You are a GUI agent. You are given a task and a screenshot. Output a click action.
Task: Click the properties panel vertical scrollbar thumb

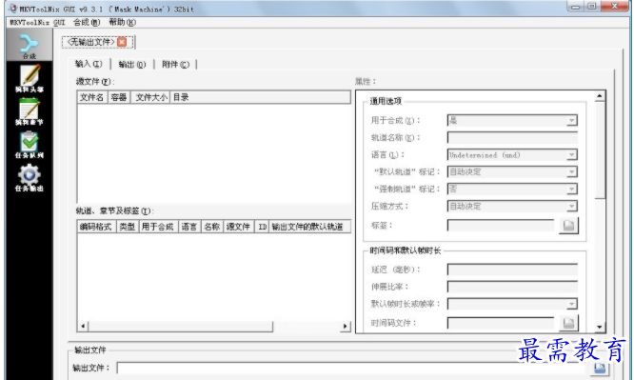click(599, 150)
